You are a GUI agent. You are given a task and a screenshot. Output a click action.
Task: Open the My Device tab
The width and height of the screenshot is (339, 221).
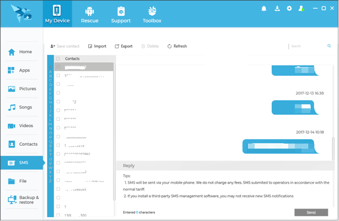57,14
